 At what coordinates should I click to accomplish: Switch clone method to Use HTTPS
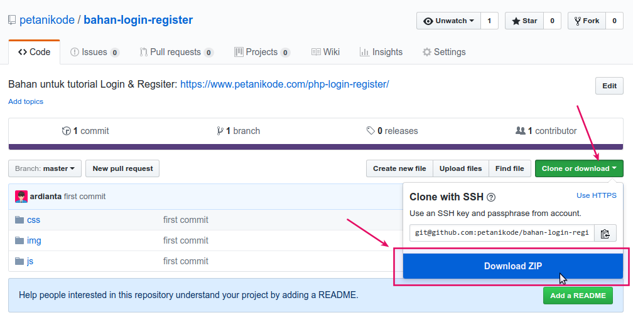pos(596,195)
